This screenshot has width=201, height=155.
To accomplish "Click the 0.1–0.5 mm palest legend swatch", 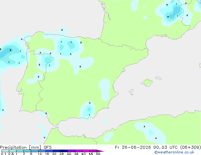I will 5,151.
